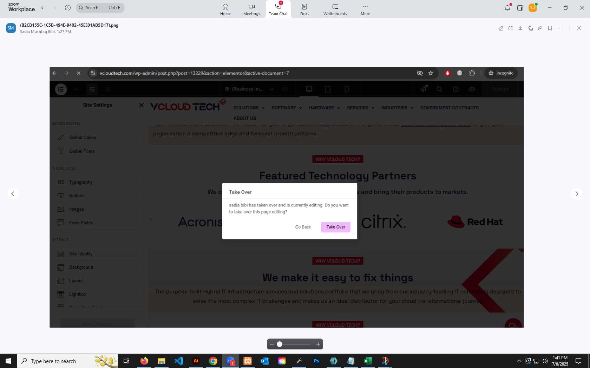Go forward in Zoom navigation history

click(55, 8)
